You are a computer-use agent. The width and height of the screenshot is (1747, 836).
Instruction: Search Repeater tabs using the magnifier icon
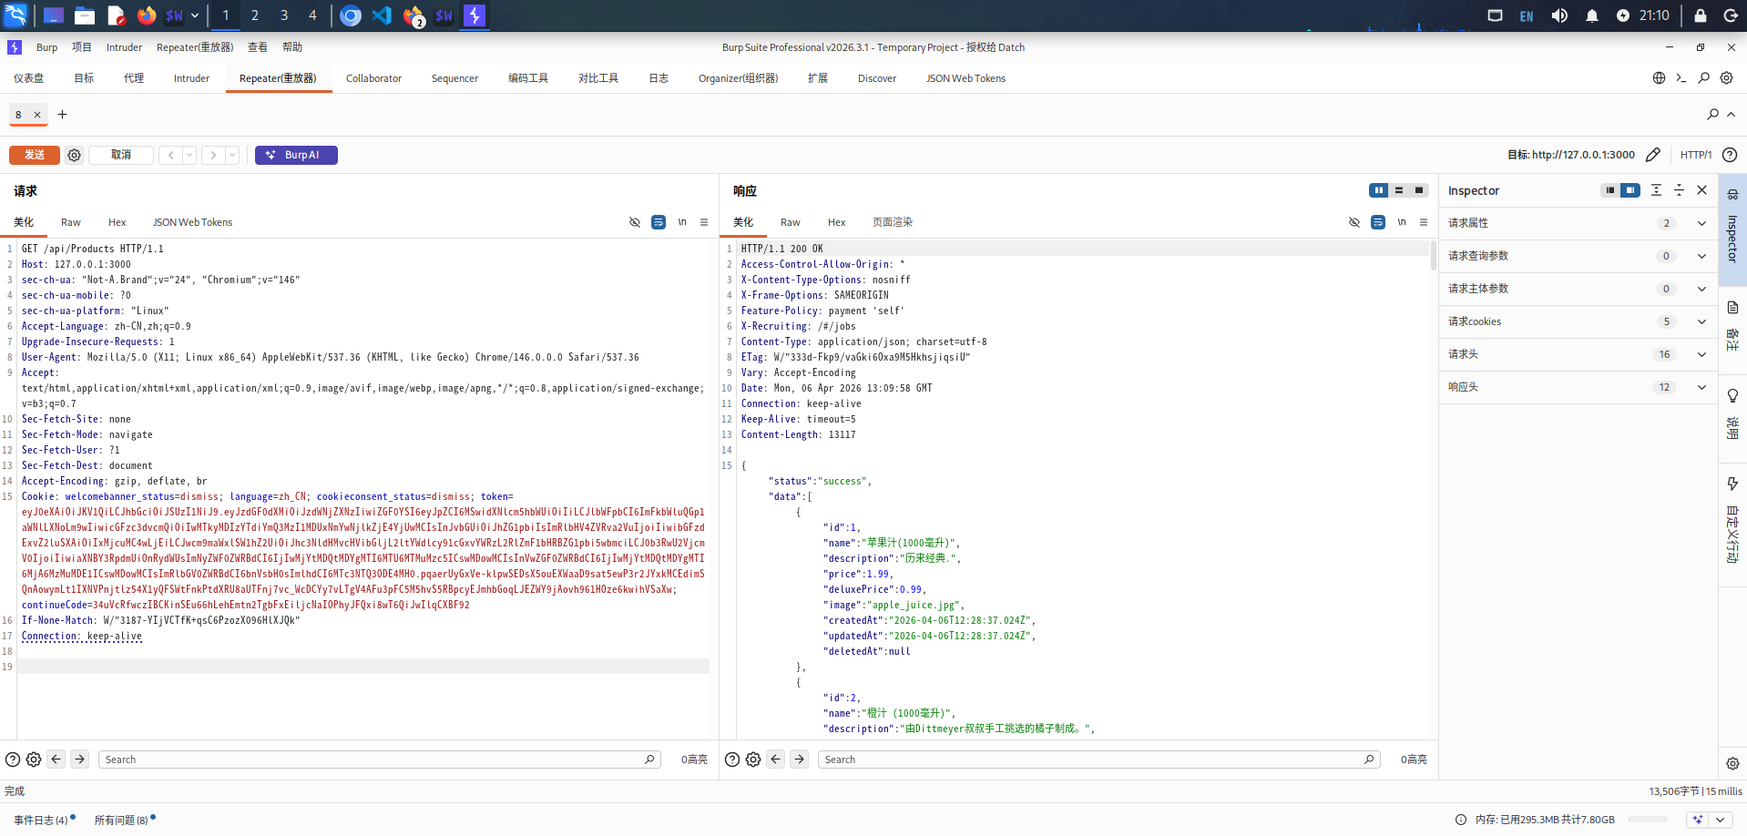tap(1712, 114)
